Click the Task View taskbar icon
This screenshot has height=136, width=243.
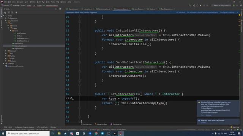click(x=53, y=133)
